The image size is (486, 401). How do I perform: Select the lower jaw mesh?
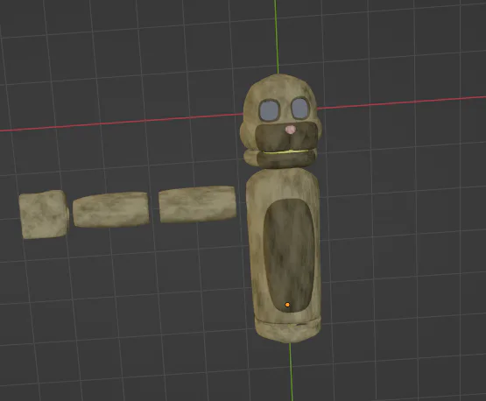pyautogui.click(x=280, y=158)
